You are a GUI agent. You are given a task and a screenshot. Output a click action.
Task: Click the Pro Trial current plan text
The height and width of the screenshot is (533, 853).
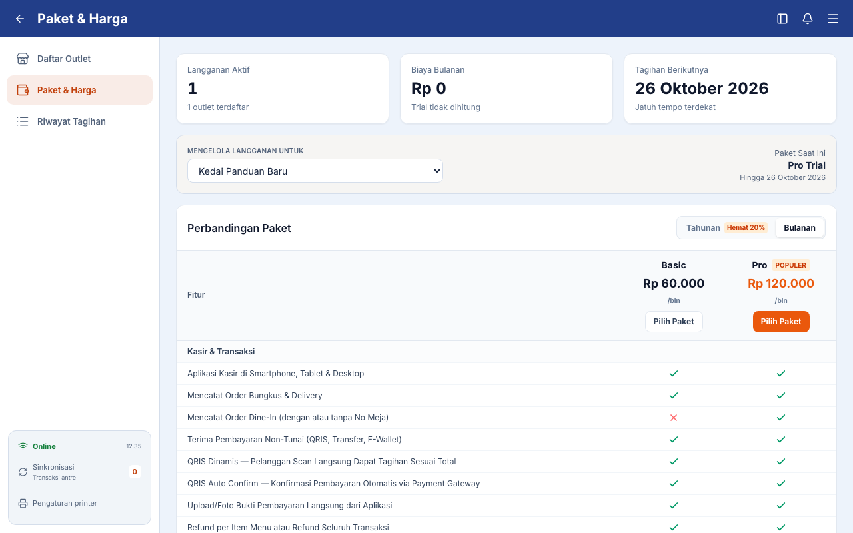point(806,165)
